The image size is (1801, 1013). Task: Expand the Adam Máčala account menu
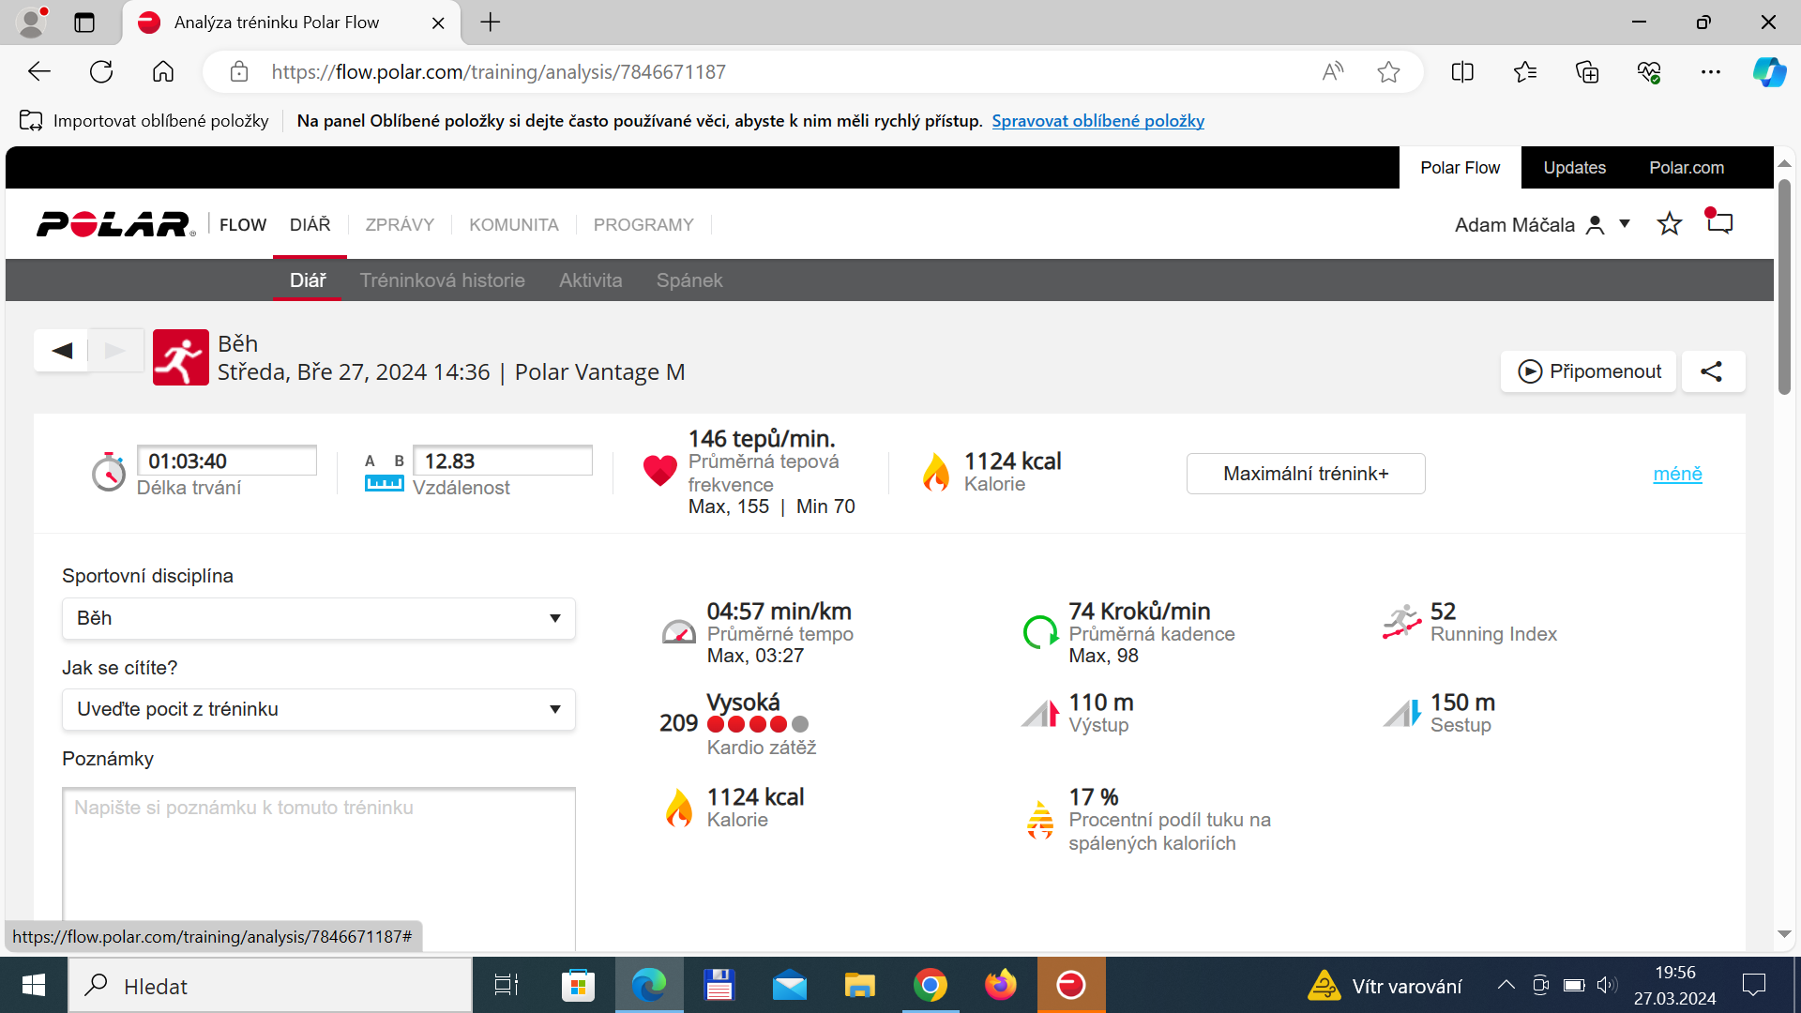[x=1542, y=225]
